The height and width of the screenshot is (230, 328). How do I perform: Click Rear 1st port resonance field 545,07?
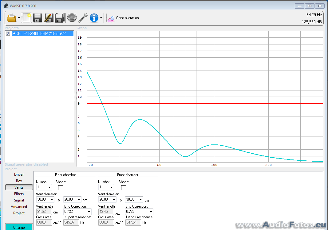[x=71, y=222]
